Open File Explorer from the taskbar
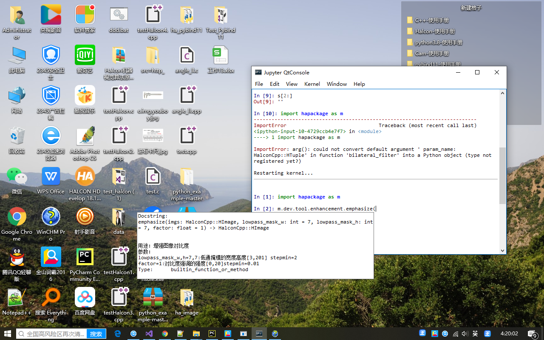The width and height of the screenshot is (544, 340). 196,334
